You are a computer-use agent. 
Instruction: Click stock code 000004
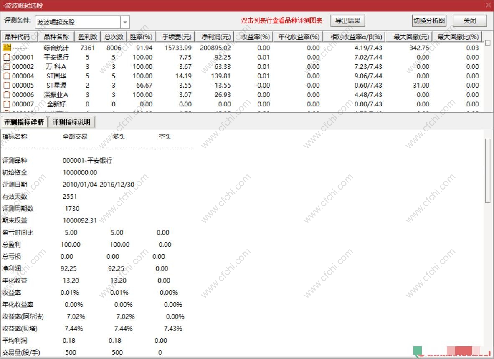click(x=23, y=76)
